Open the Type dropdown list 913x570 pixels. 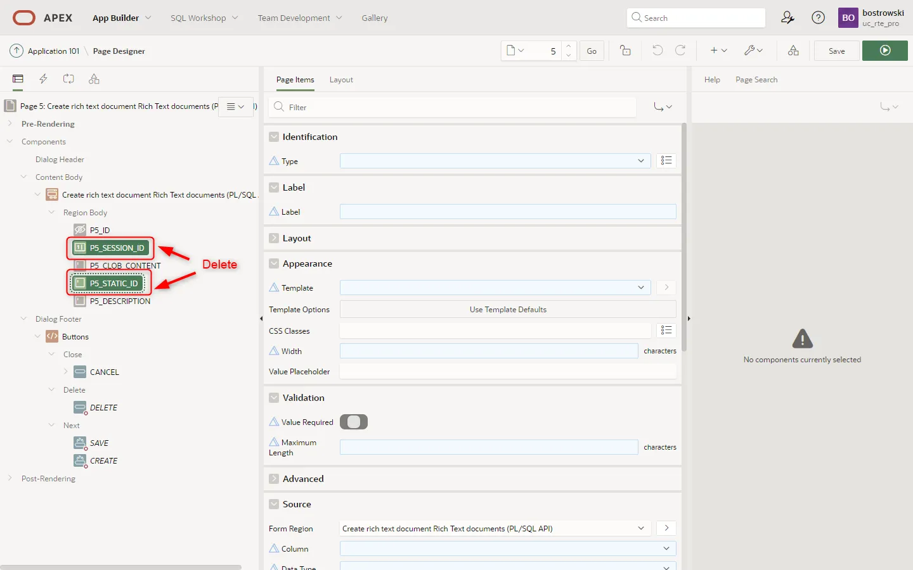[x=495, y=161]
